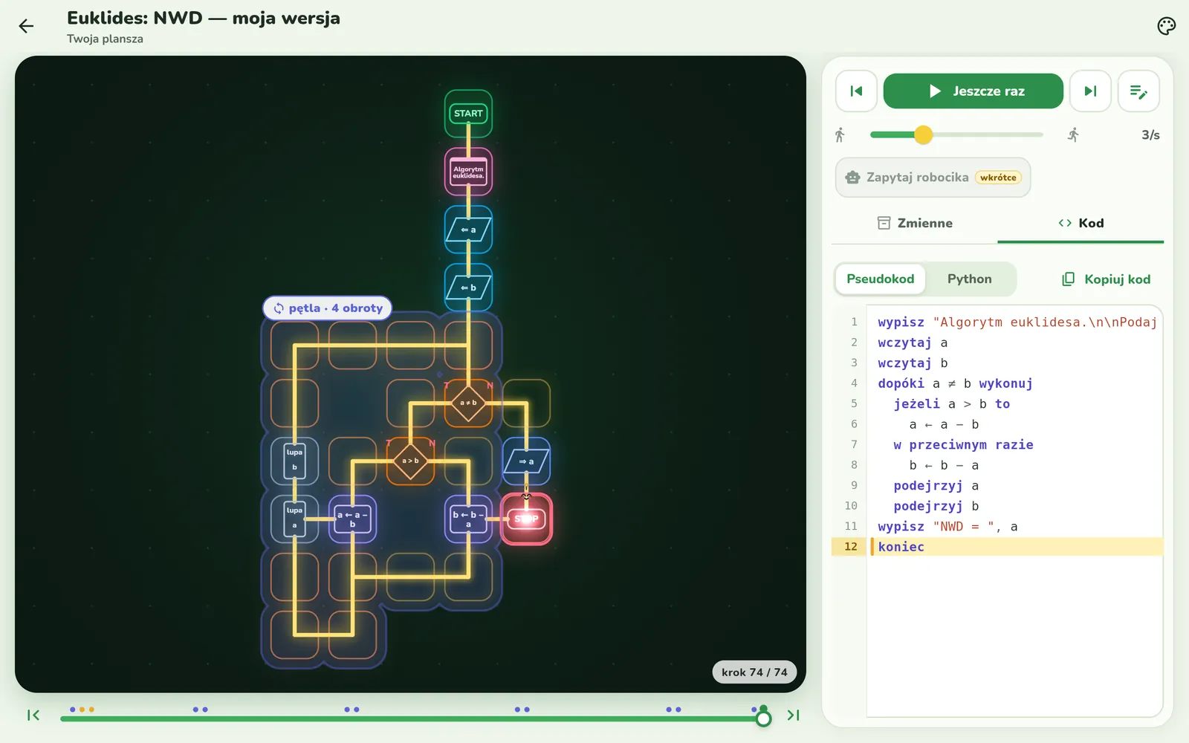Click the timeline scrubber handle
The height and width of the screenshot is (743, 1189).
[763, 718]
